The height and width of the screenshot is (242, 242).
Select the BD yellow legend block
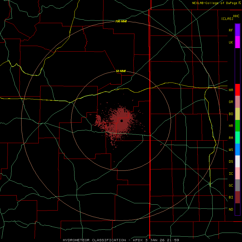[x=237, y=114]
